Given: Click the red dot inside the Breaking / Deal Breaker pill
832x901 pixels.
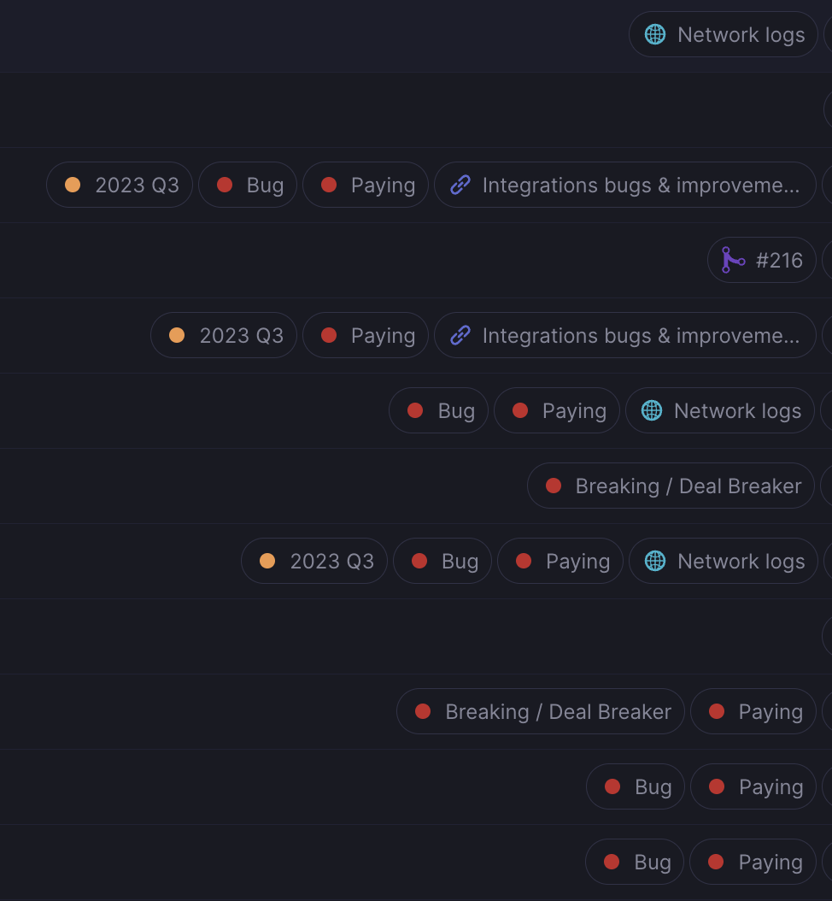Looking at the screenshot, I should 553,486.
